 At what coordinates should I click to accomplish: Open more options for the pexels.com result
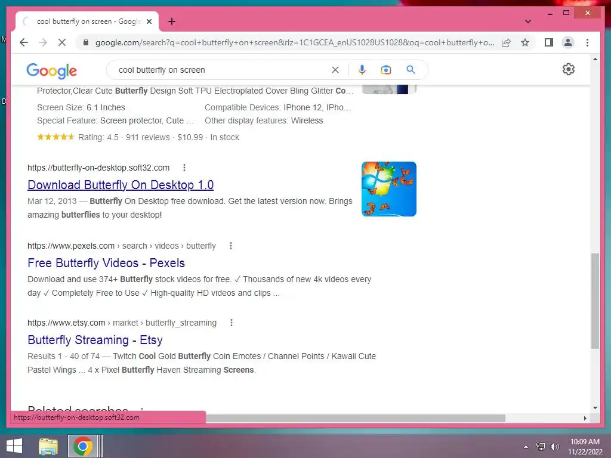231,246
